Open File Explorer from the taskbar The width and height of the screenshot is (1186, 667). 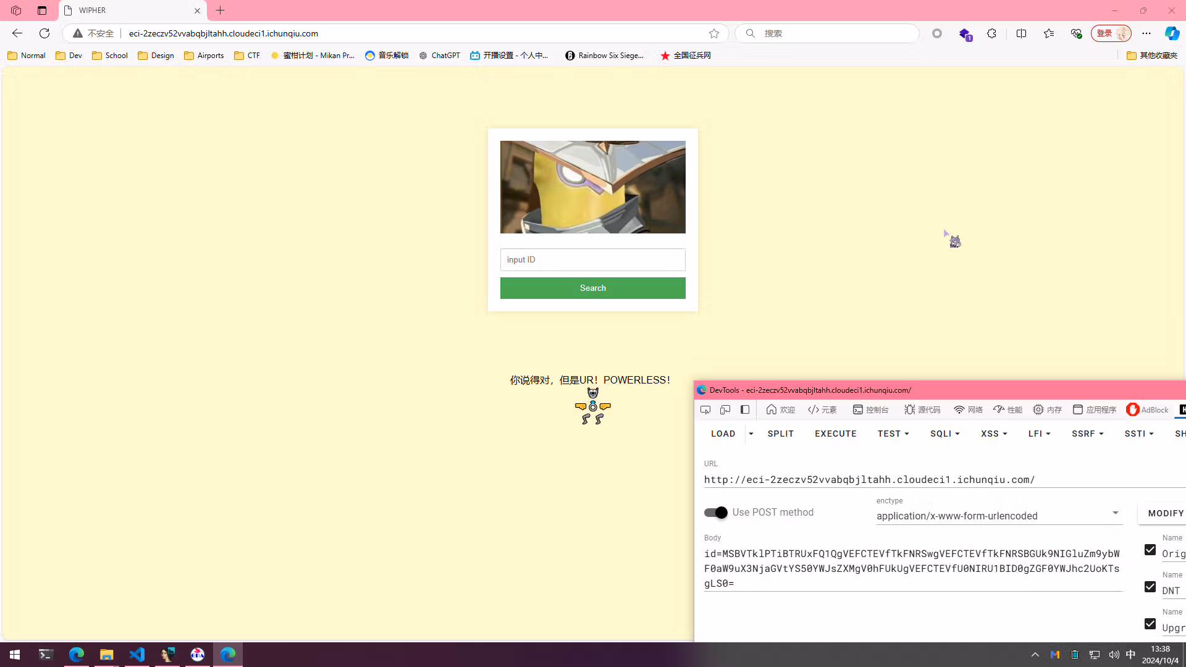[106, 655]
